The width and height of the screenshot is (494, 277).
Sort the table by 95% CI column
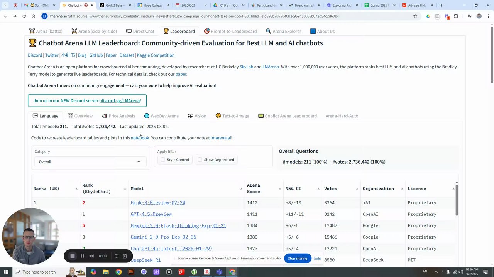click(x=318, y=189)
